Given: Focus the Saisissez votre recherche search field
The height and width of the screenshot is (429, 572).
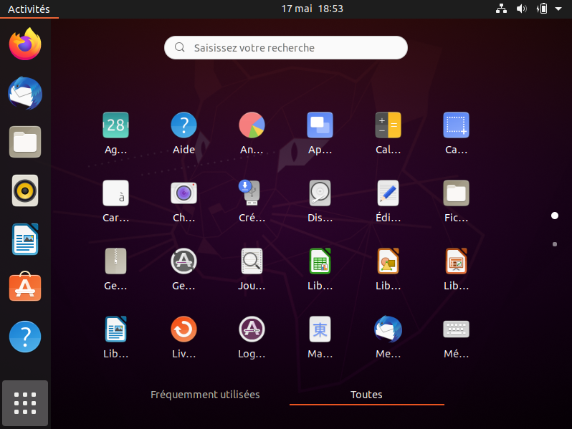Looking at the screenshot, I should pyautogui.click(x=285, y=48).
